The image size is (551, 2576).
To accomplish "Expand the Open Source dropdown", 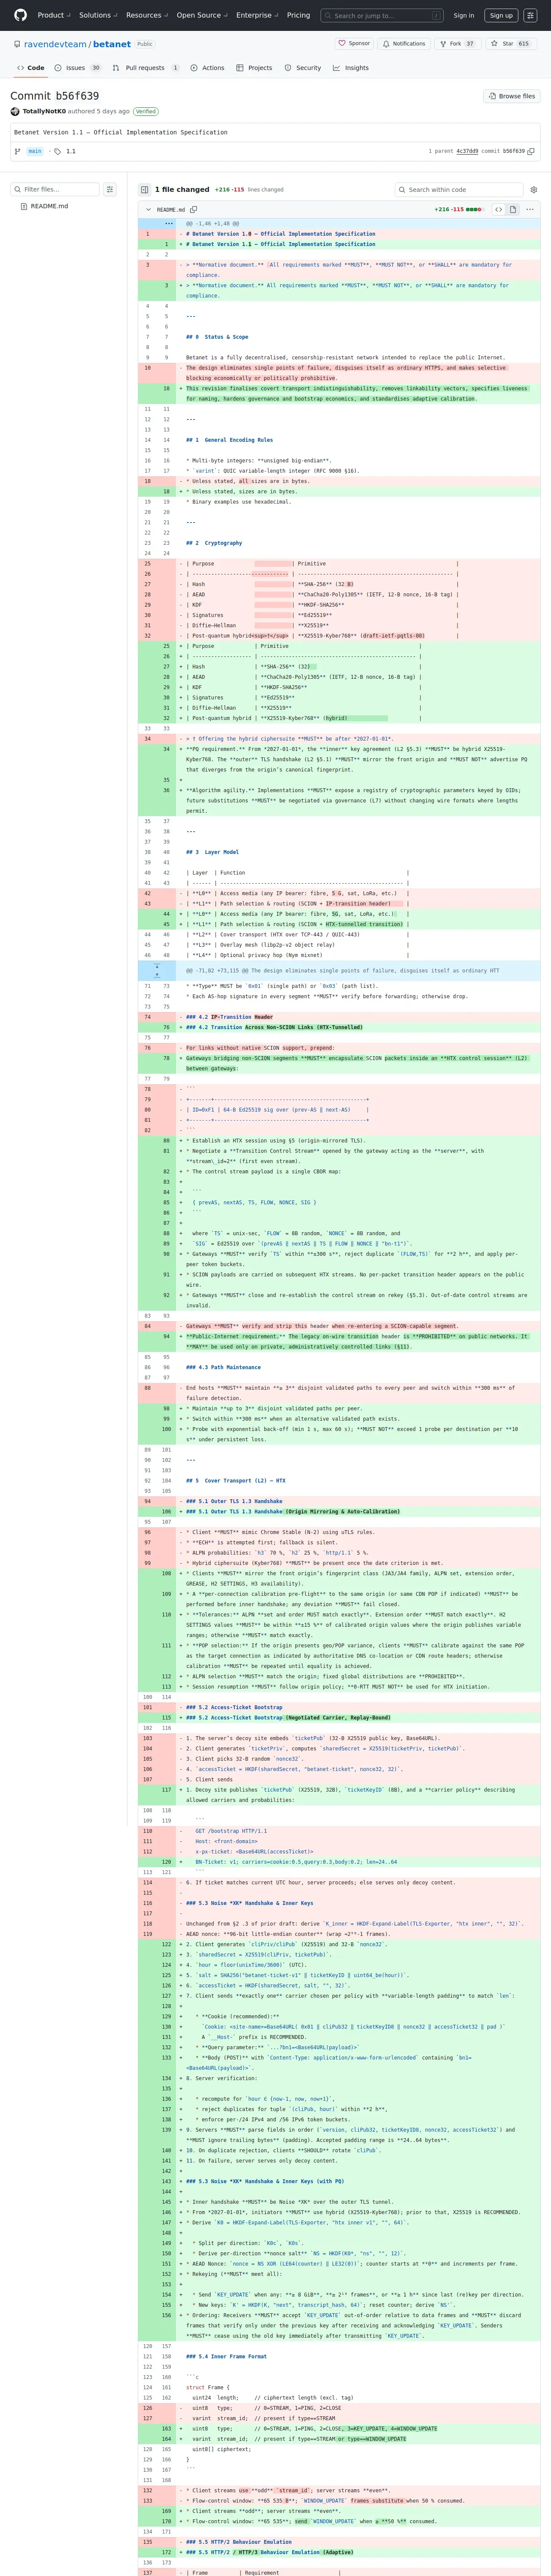I will (x=202, y=15).
